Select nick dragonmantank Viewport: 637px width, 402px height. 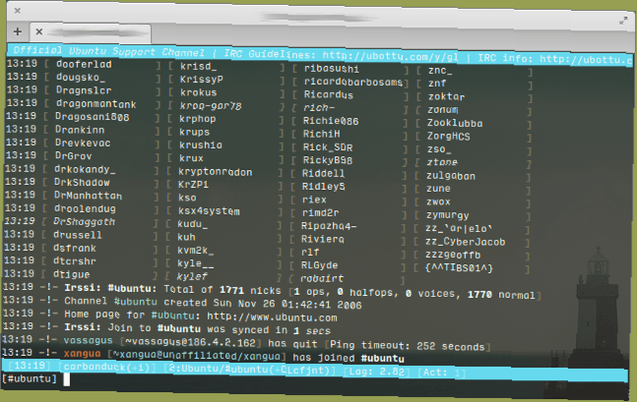click(x=96, y=104)
